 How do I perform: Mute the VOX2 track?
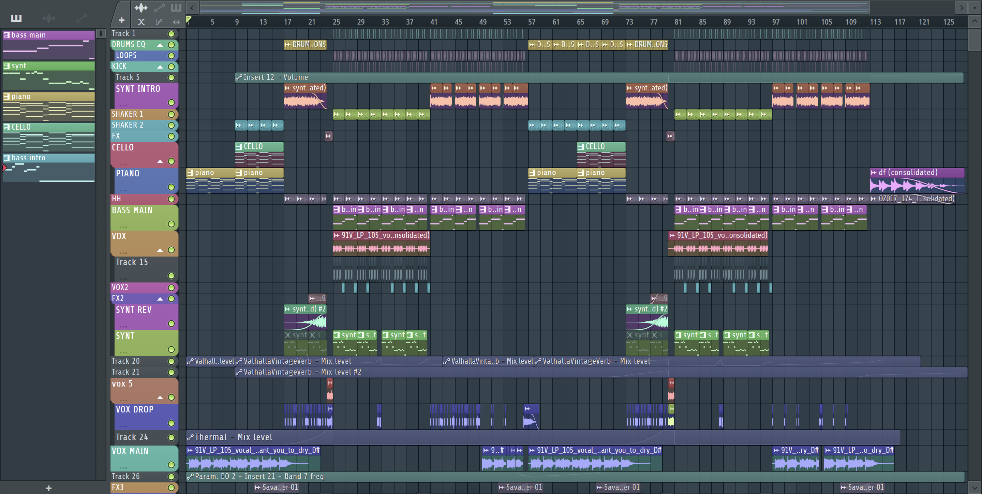click(x=172, y=288)
